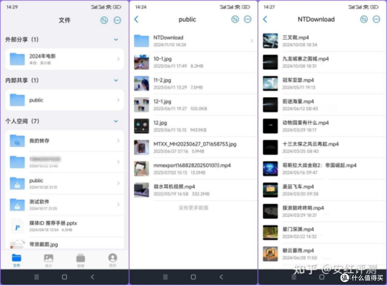The height and width of the screenshot is (286, 387).
Task: Play 星门深渊.mp4
Action: [x=322, y=233]
